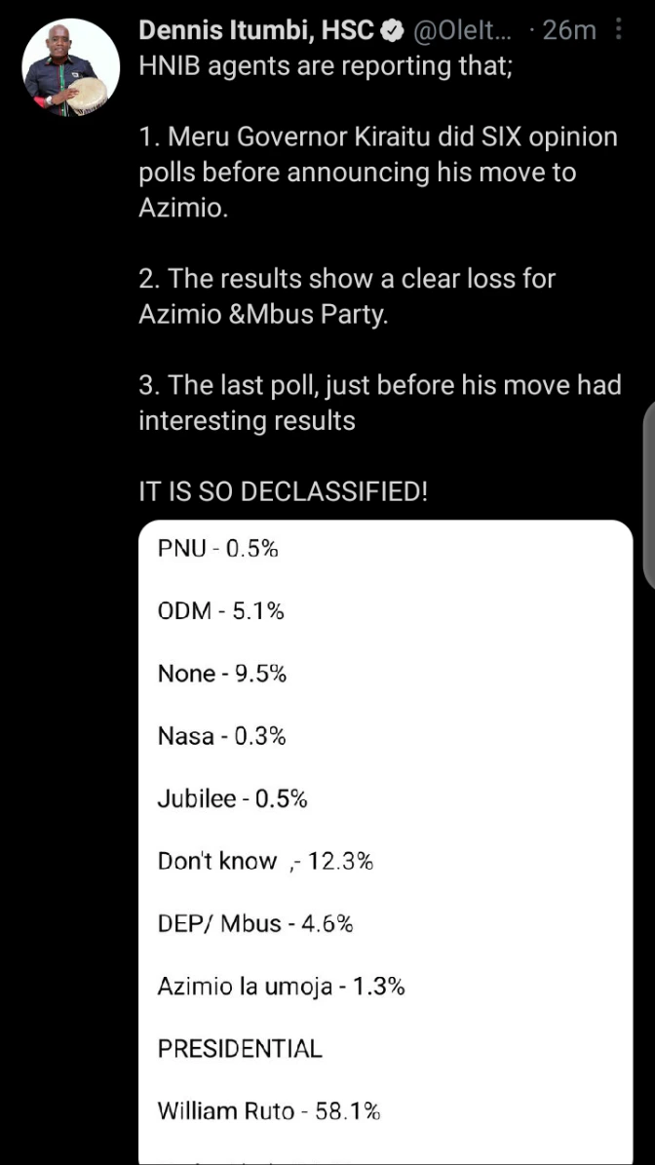Click the 'ODM - 5.1%' poll entry
655x1165 pixels.
coord(220,611)
